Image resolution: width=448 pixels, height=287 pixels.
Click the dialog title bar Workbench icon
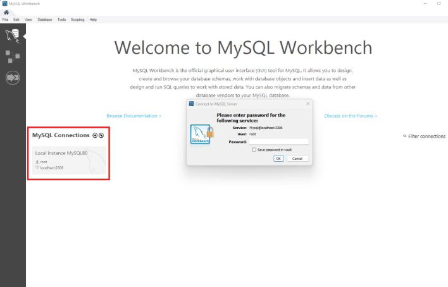tap(192, 104)
